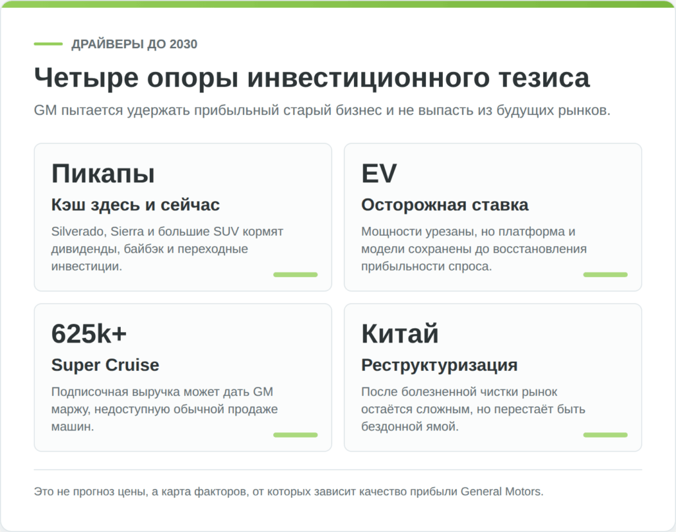
Task: Open the 'Китай' card title
Action: tap(399, 334)
